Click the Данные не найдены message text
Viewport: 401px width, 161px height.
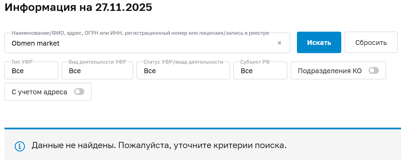[159, 146]
